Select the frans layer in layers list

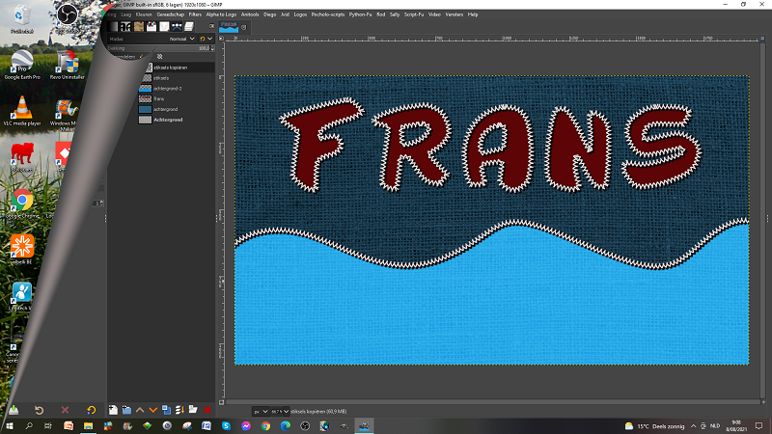[x=161, y=99]
